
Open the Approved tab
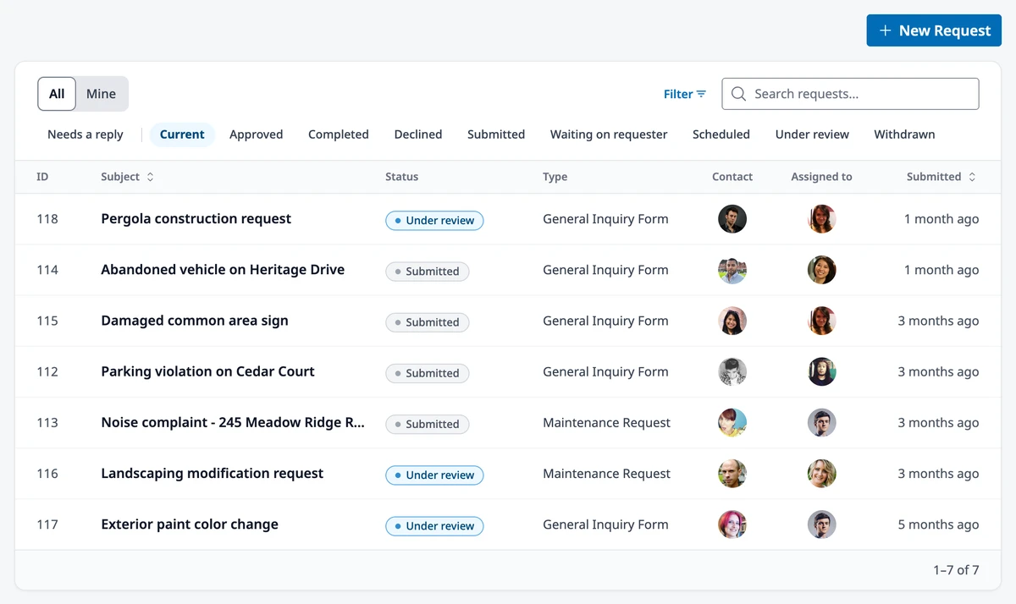click(257, 135)
